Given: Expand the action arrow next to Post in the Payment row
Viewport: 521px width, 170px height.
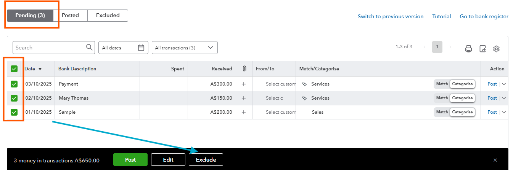Looking at the screenshot, I should pyautogui.click(x=504, y=84).
